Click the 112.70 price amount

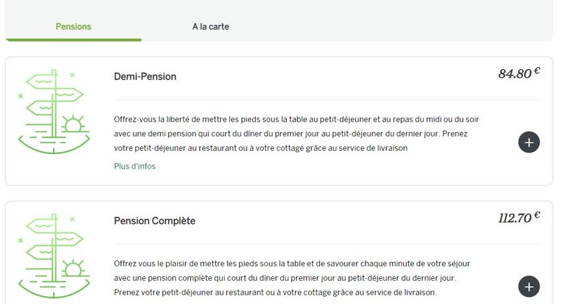click(514, 218)
